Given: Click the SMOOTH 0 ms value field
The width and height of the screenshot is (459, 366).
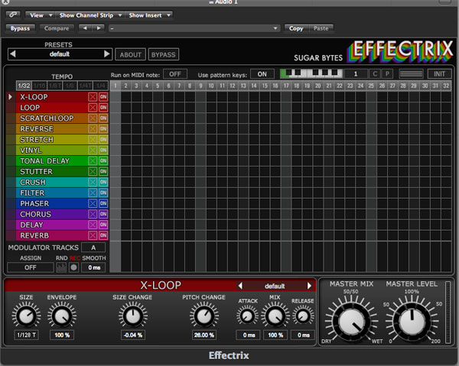Looking at the screenshot, I should pyautogui.click(x=93, y=267).
